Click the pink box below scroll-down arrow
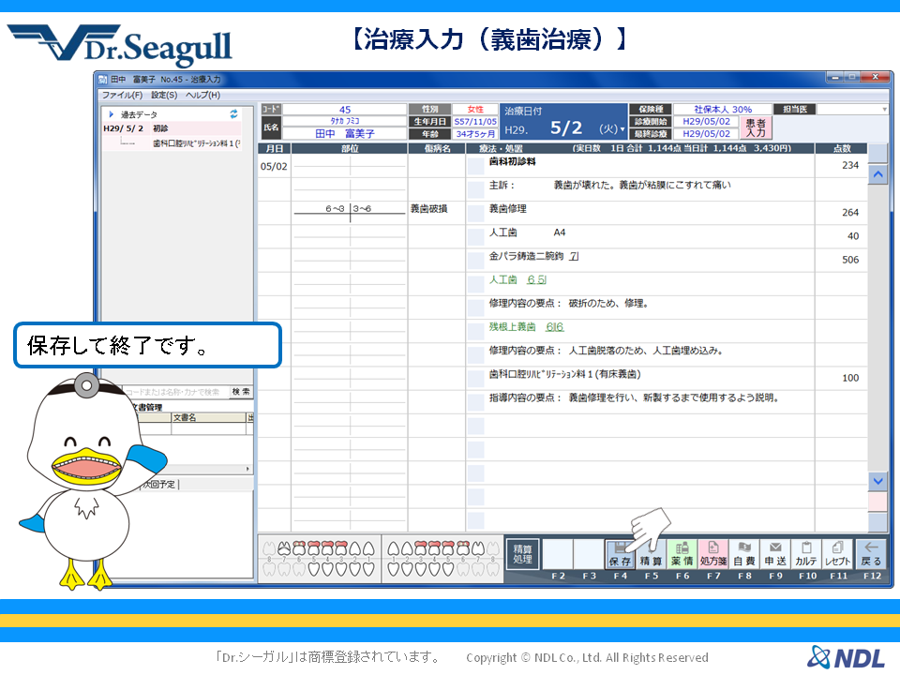 click(877, 501)
